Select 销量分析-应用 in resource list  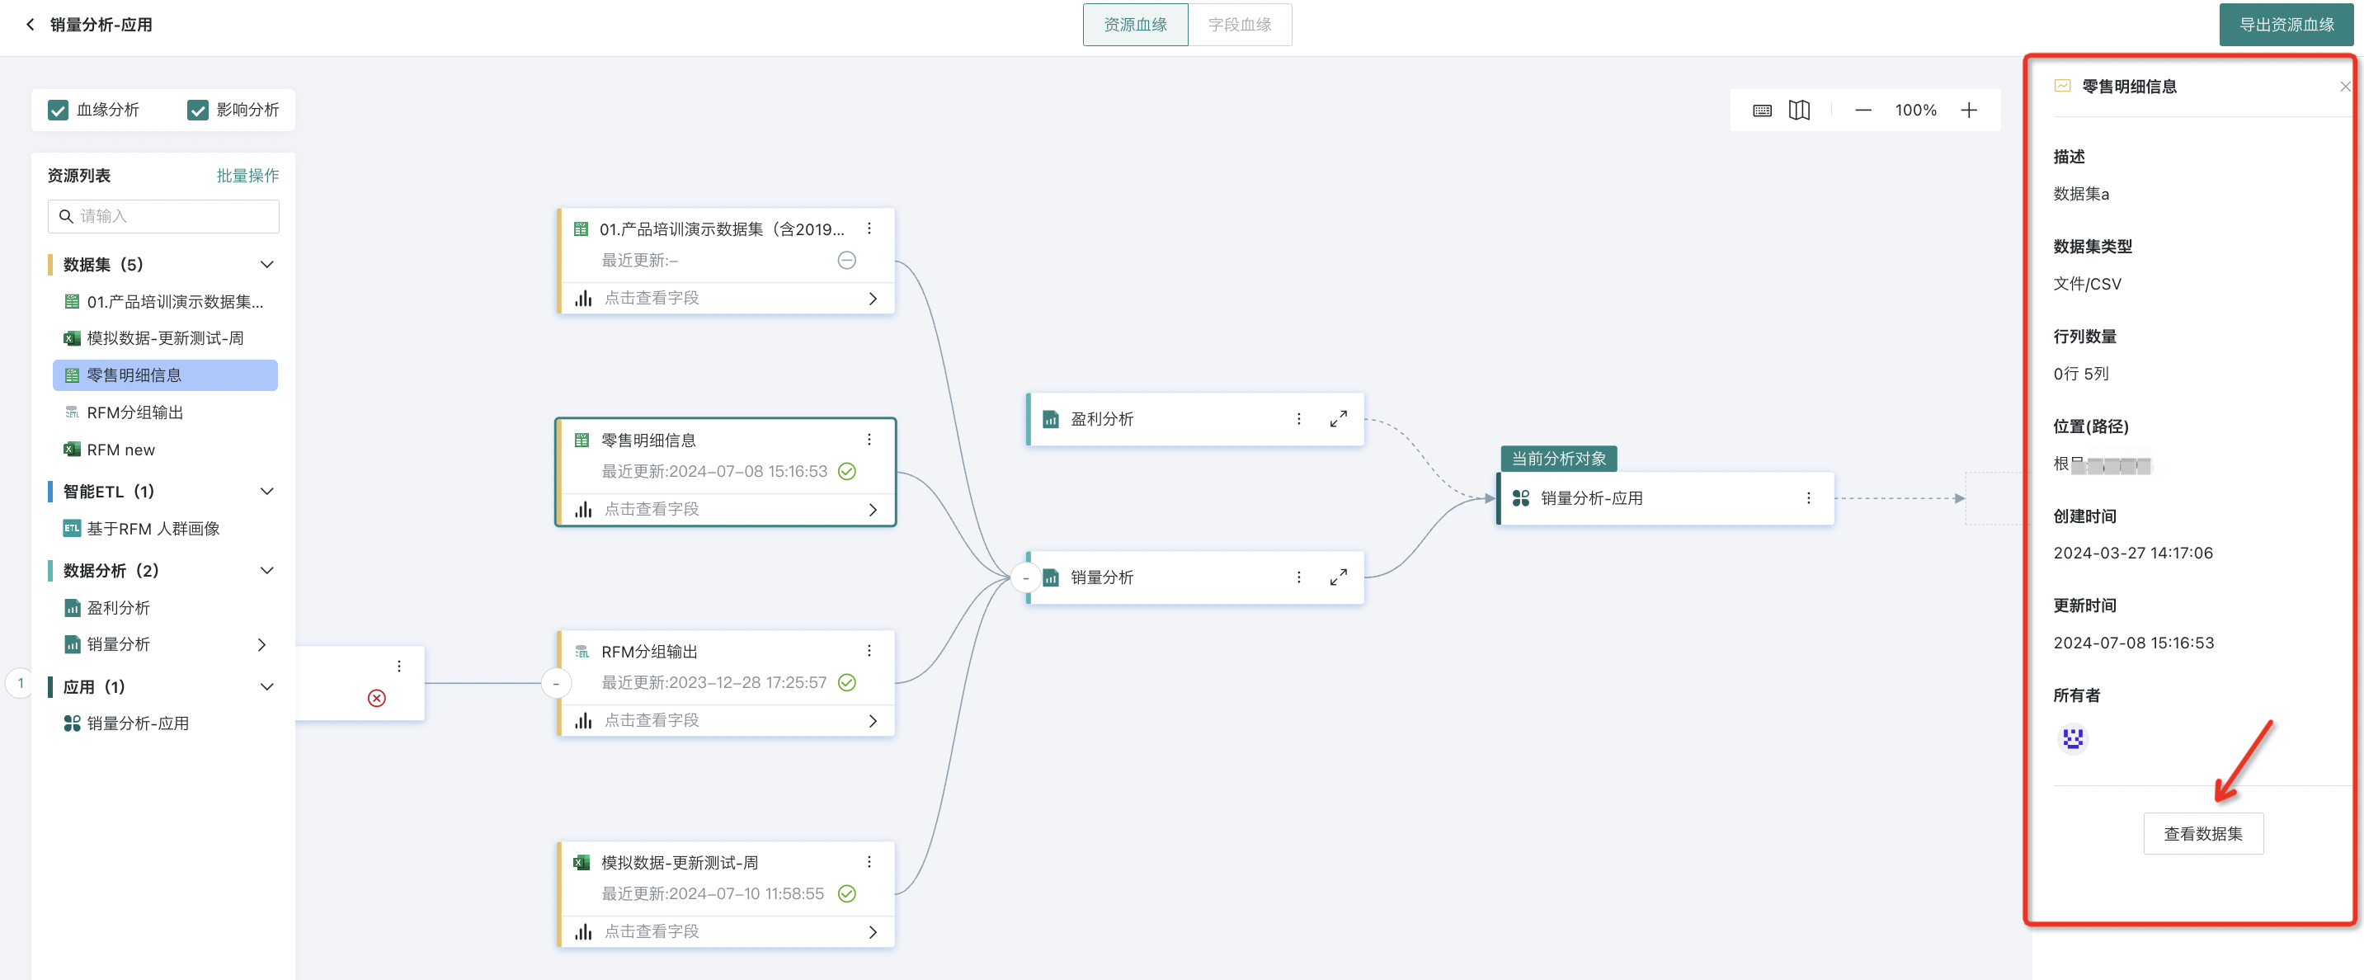[x=165, y=724]
